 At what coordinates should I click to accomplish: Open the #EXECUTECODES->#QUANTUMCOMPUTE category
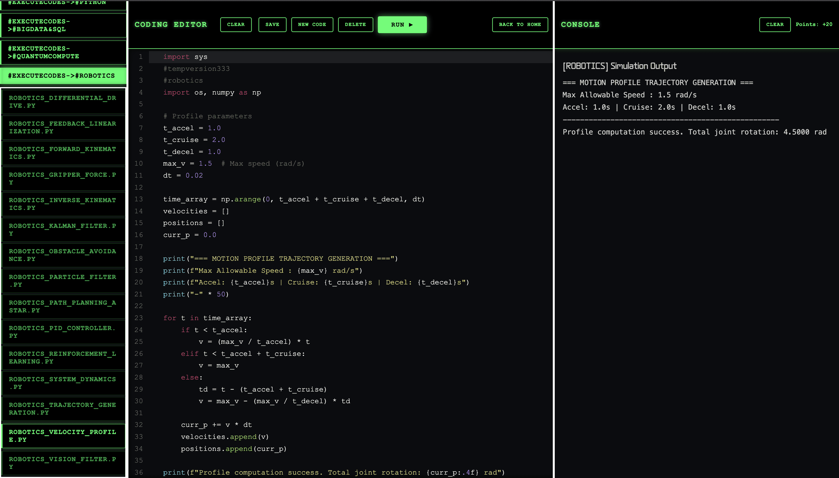point(63,53)
